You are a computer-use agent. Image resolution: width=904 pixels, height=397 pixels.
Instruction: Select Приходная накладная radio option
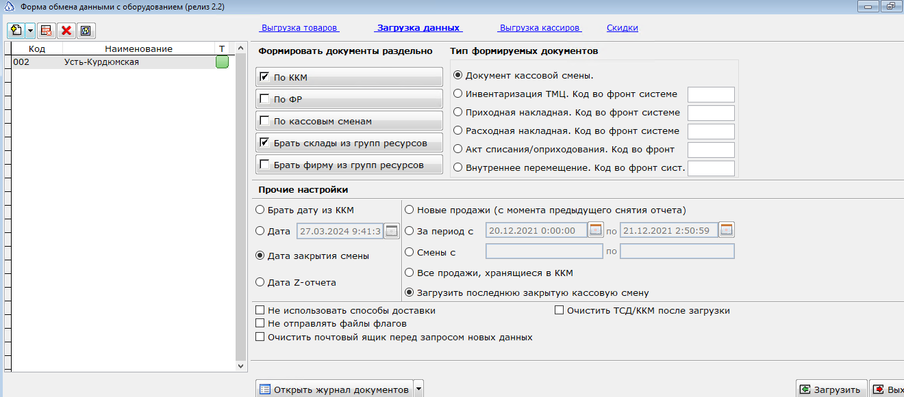[x=458, y=112]
